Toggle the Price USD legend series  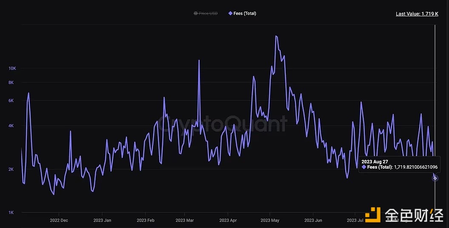206,14
